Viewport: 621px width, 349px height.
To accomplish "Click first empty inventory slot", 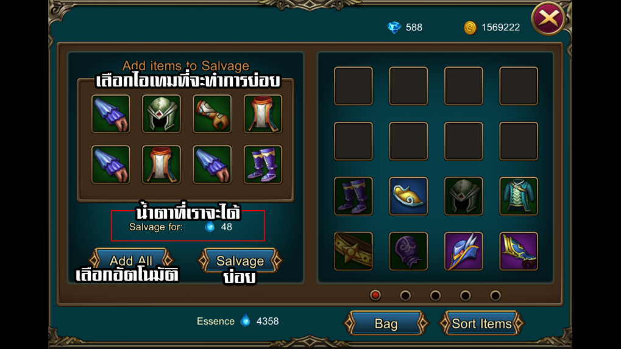I will tap(353, 86).
